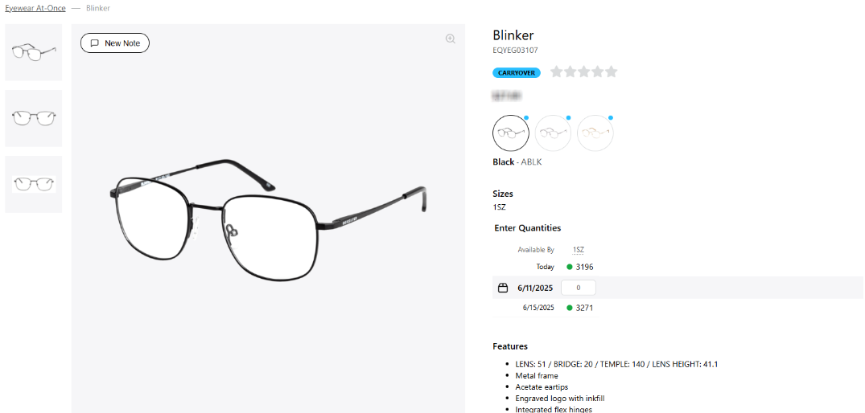Click the Blinker breadcrumb item
This screenshot has height=413, width=865.
click(98, 8)
